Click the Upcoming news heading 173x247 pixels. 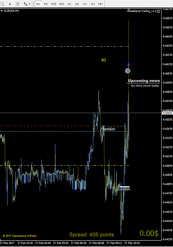tap(144, 81)
